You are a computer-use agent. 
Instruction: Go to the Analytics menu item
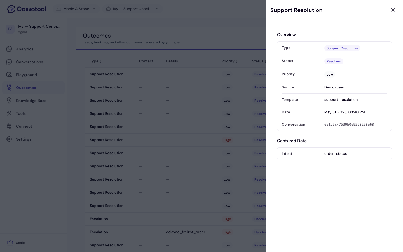click(x=33, y=49)
